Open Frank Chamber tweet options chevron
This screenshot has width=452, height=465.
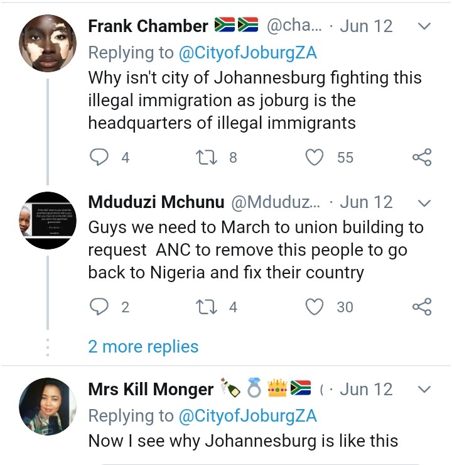point(424,26)
